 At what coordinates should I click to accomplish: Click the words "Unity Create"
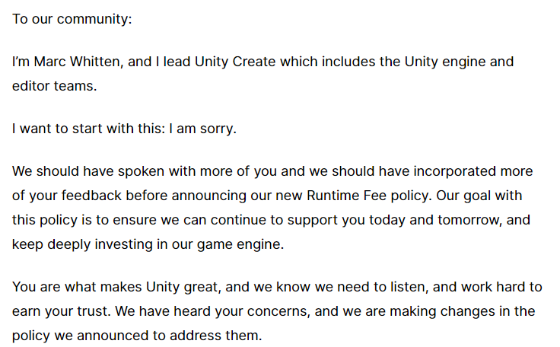[x=235, y=62]
